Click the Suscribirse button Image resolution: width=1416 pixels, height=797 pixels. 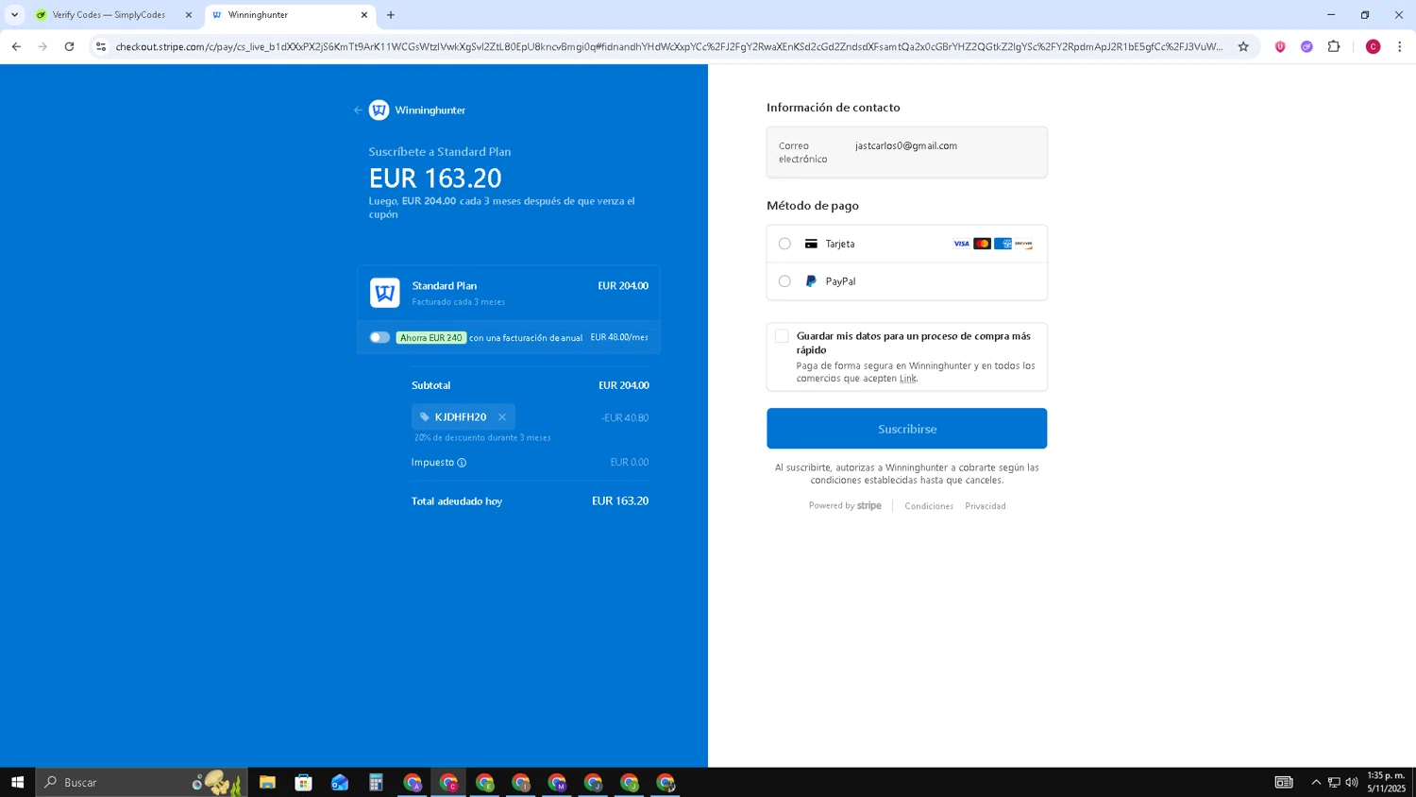pos(906,429)
